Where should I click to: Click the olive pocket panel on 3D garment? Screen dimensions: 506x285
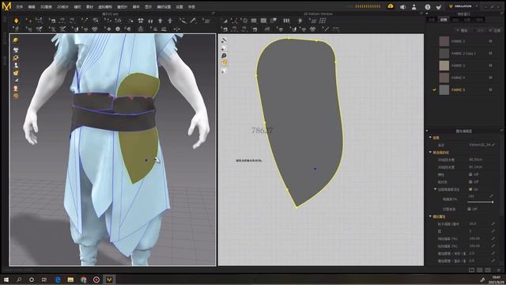coord(139,155)
